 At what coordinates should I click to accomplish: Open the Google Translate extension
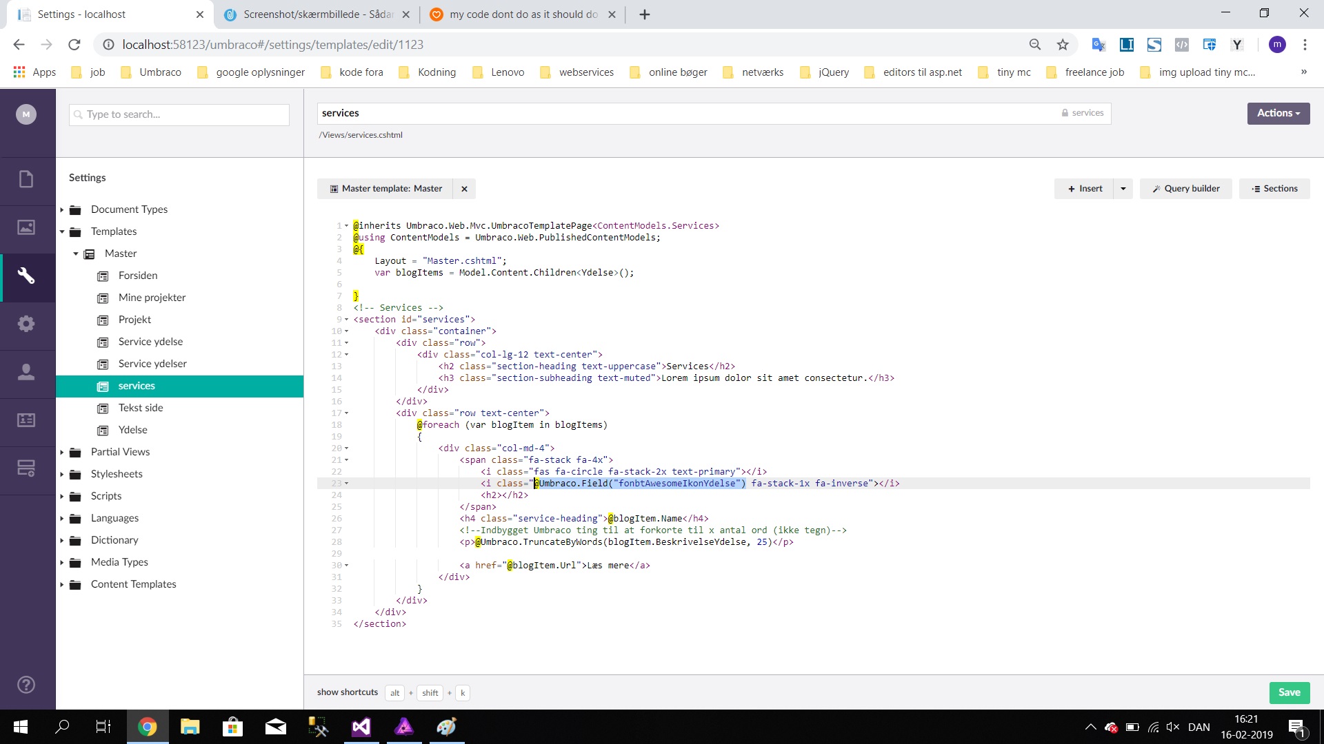click(x=1099, y=45)
